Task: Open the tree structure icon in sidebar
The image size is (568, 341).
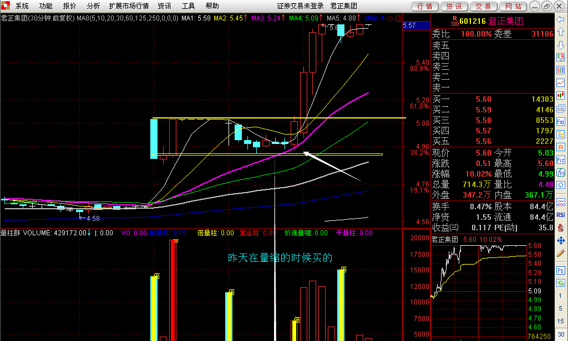Action: tap(560, 134)
